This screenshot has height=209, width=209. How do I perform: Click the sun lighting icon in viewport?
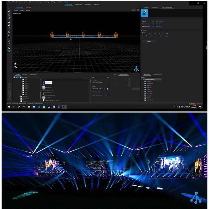15,64
